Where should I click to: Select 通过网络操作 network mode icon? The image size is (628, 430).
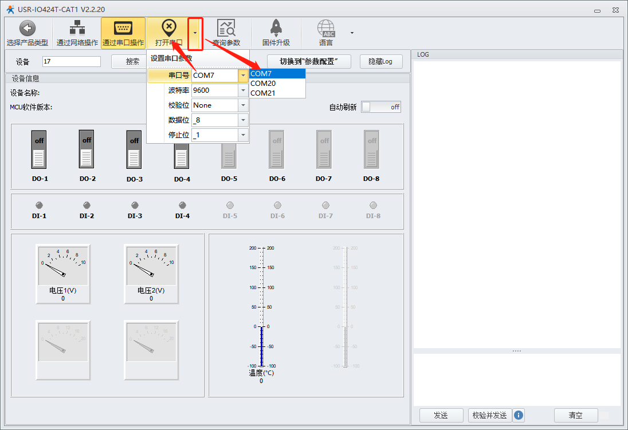point(77,29)
